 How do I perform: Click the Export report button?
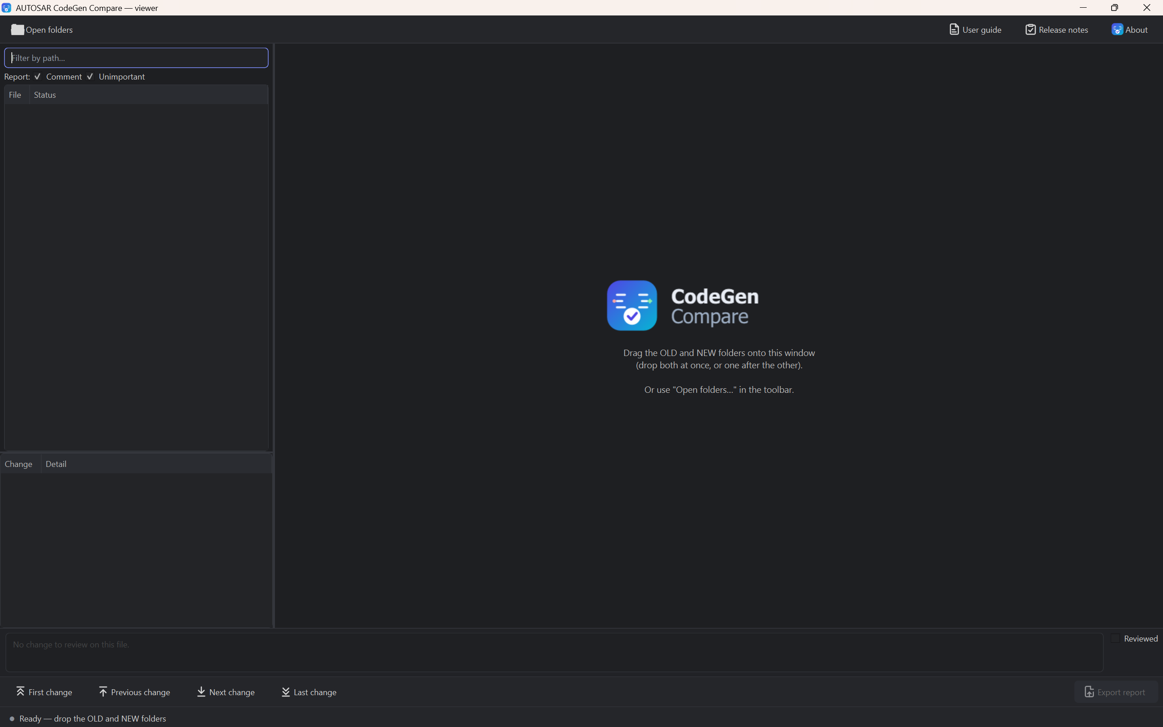[x=1115, y=692]
